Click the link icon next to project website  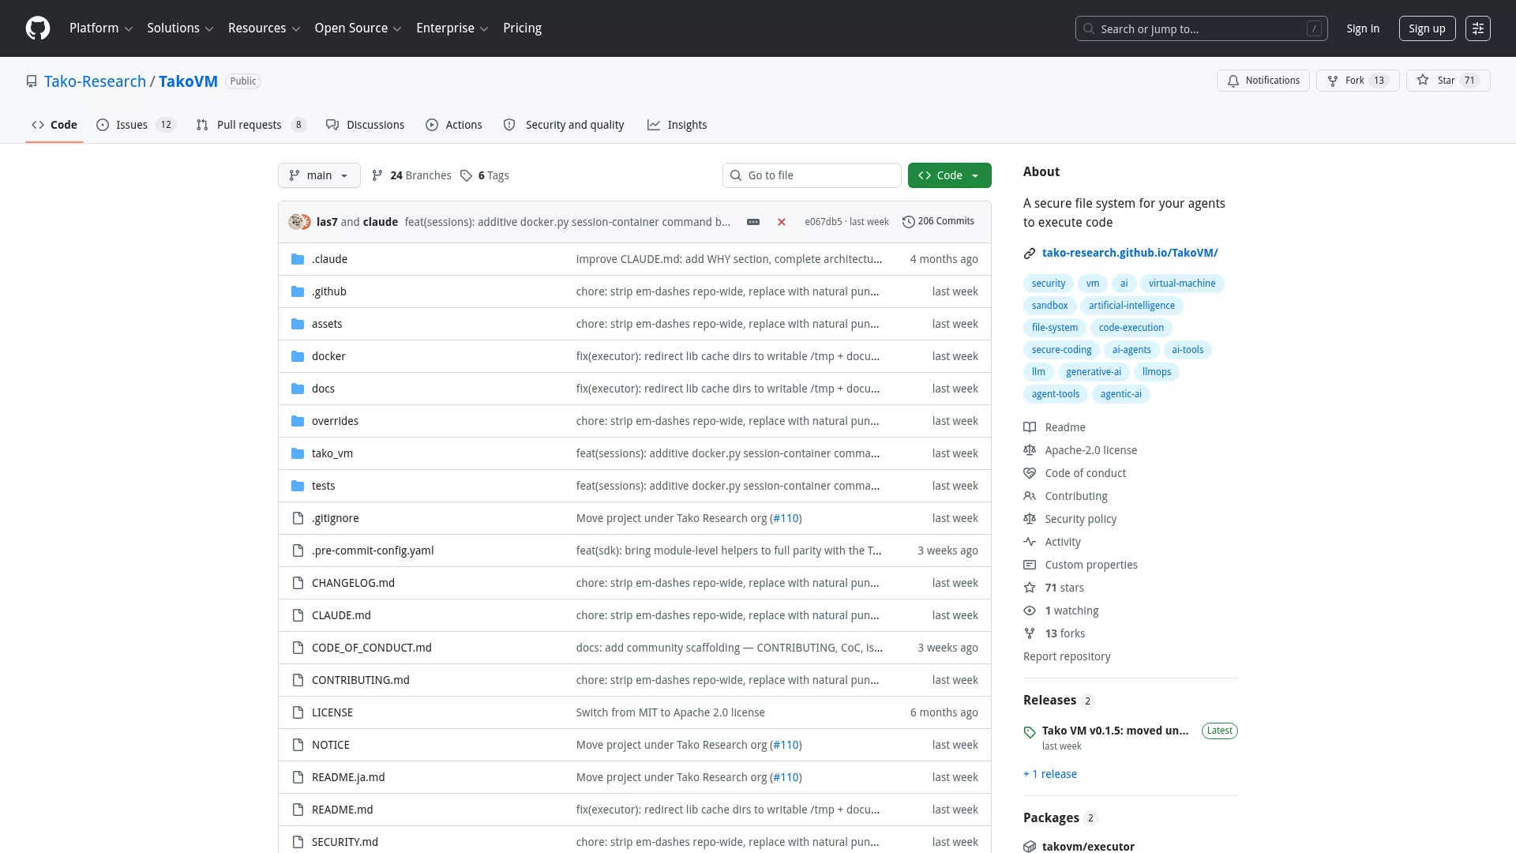coord(1030,254)
